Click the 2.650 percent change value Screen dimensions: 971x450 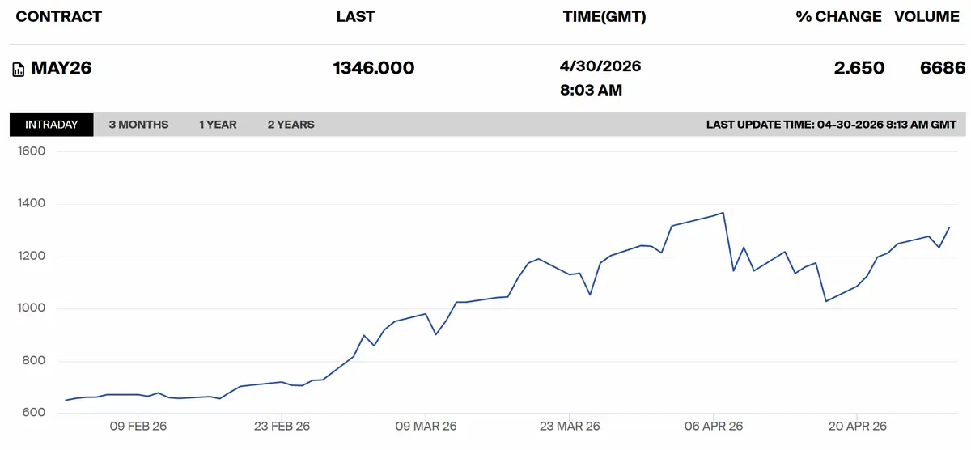859,68
